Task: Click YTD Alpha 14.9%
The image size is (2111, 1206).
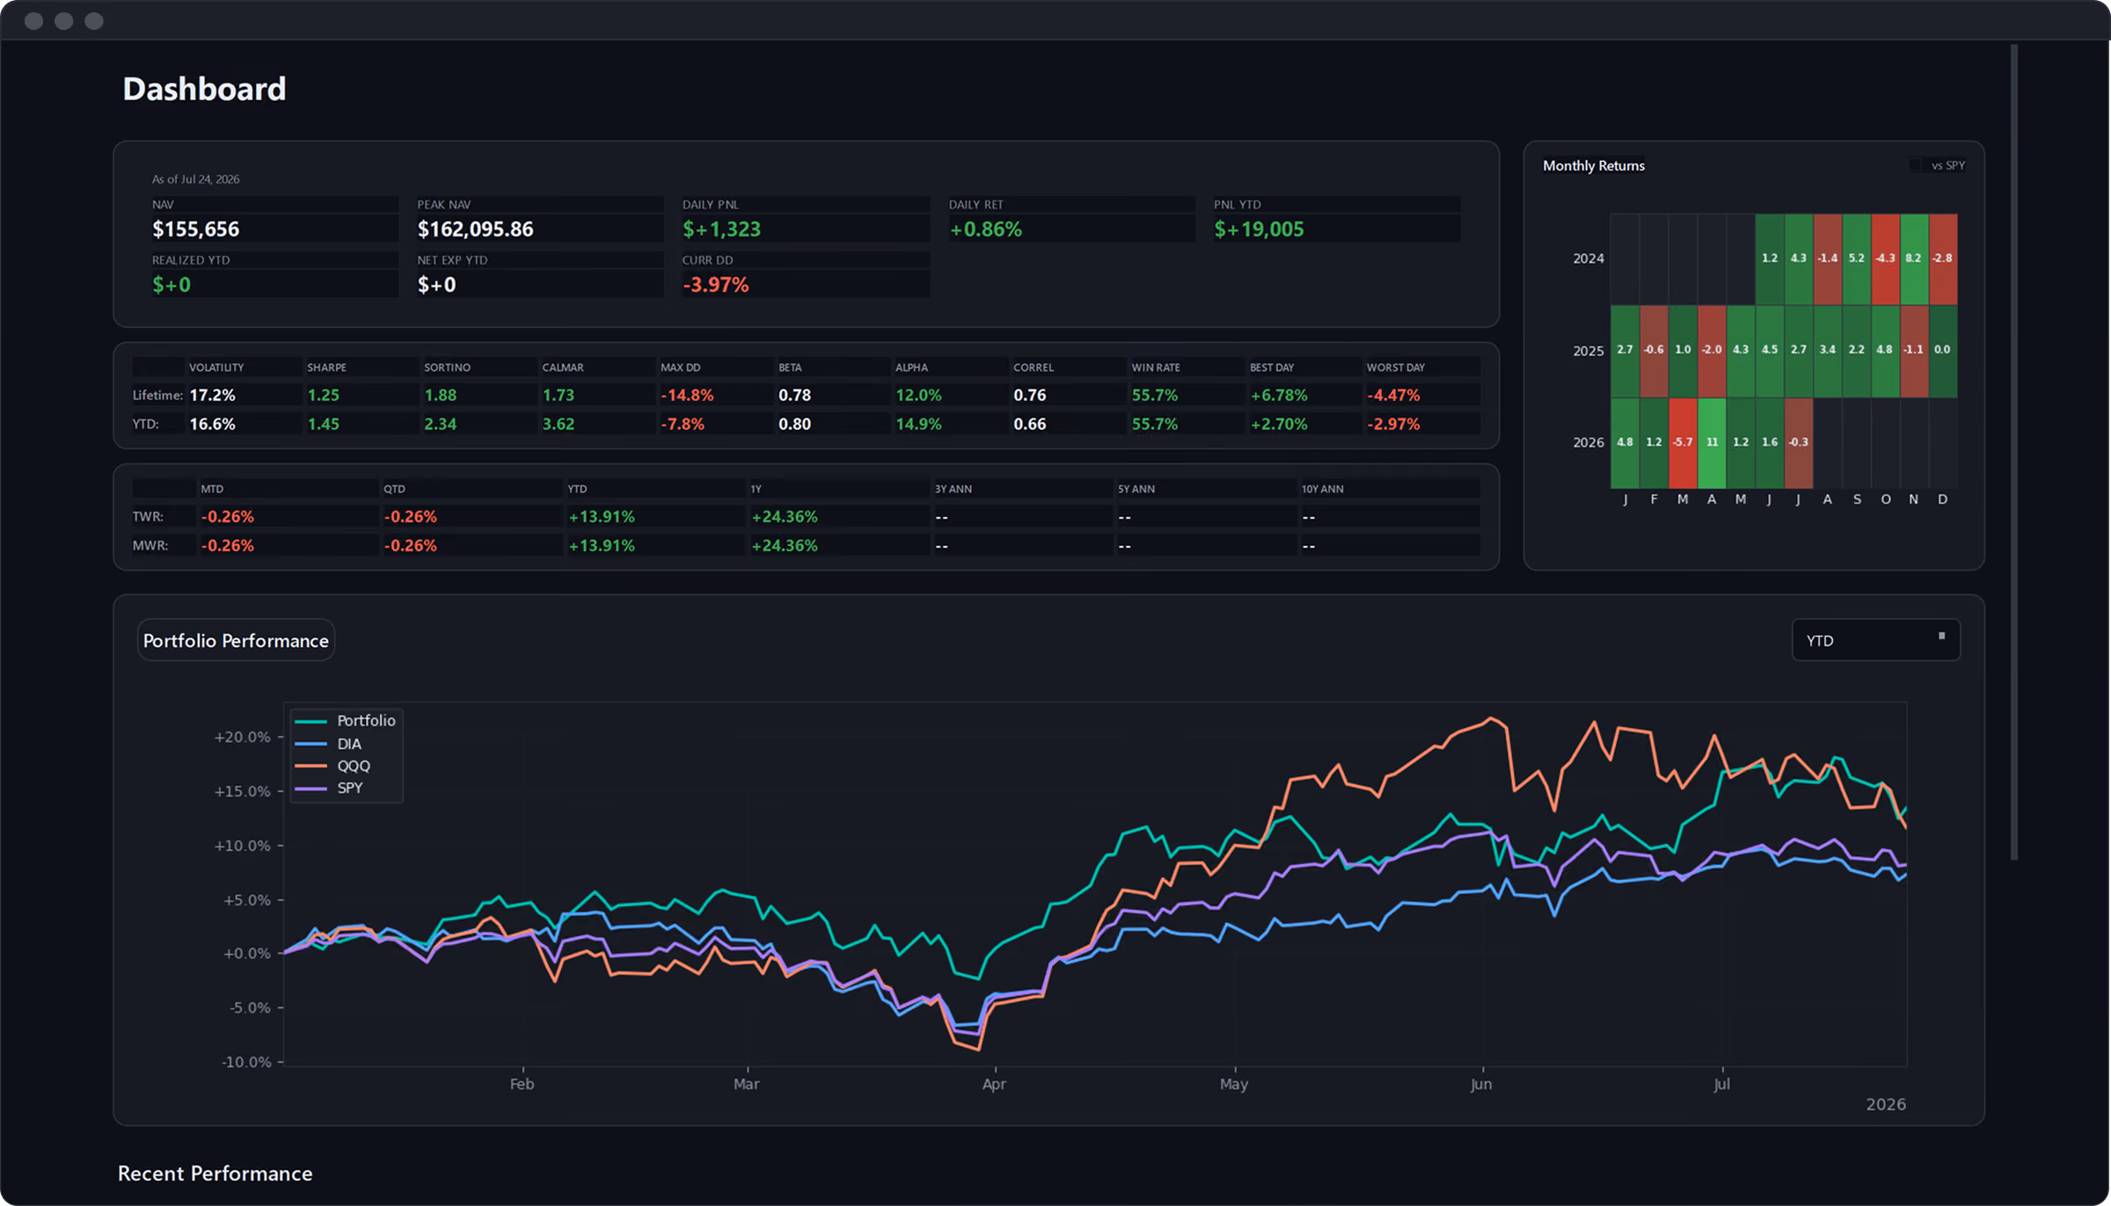Action: (918, 424)
